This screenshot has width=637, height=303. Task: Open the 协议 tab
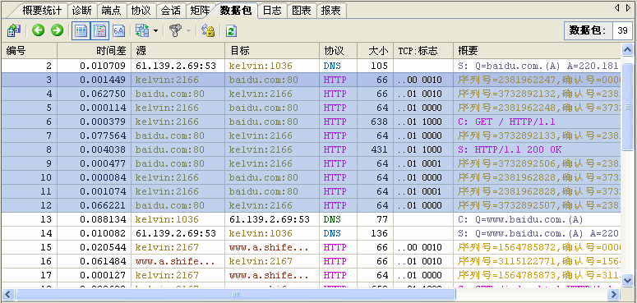(x=141, y=10)
